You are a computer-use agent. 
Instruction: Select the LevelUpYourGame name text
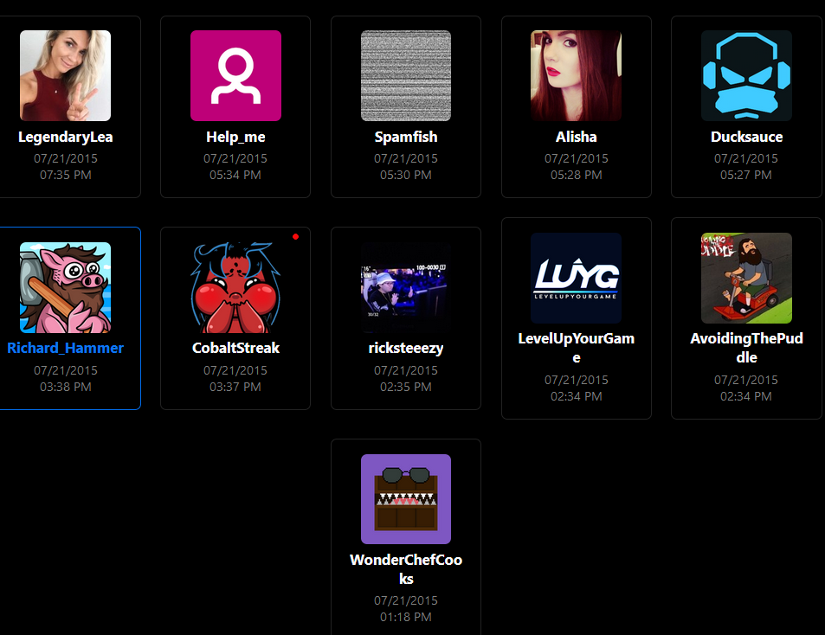(x=577, y=348)
